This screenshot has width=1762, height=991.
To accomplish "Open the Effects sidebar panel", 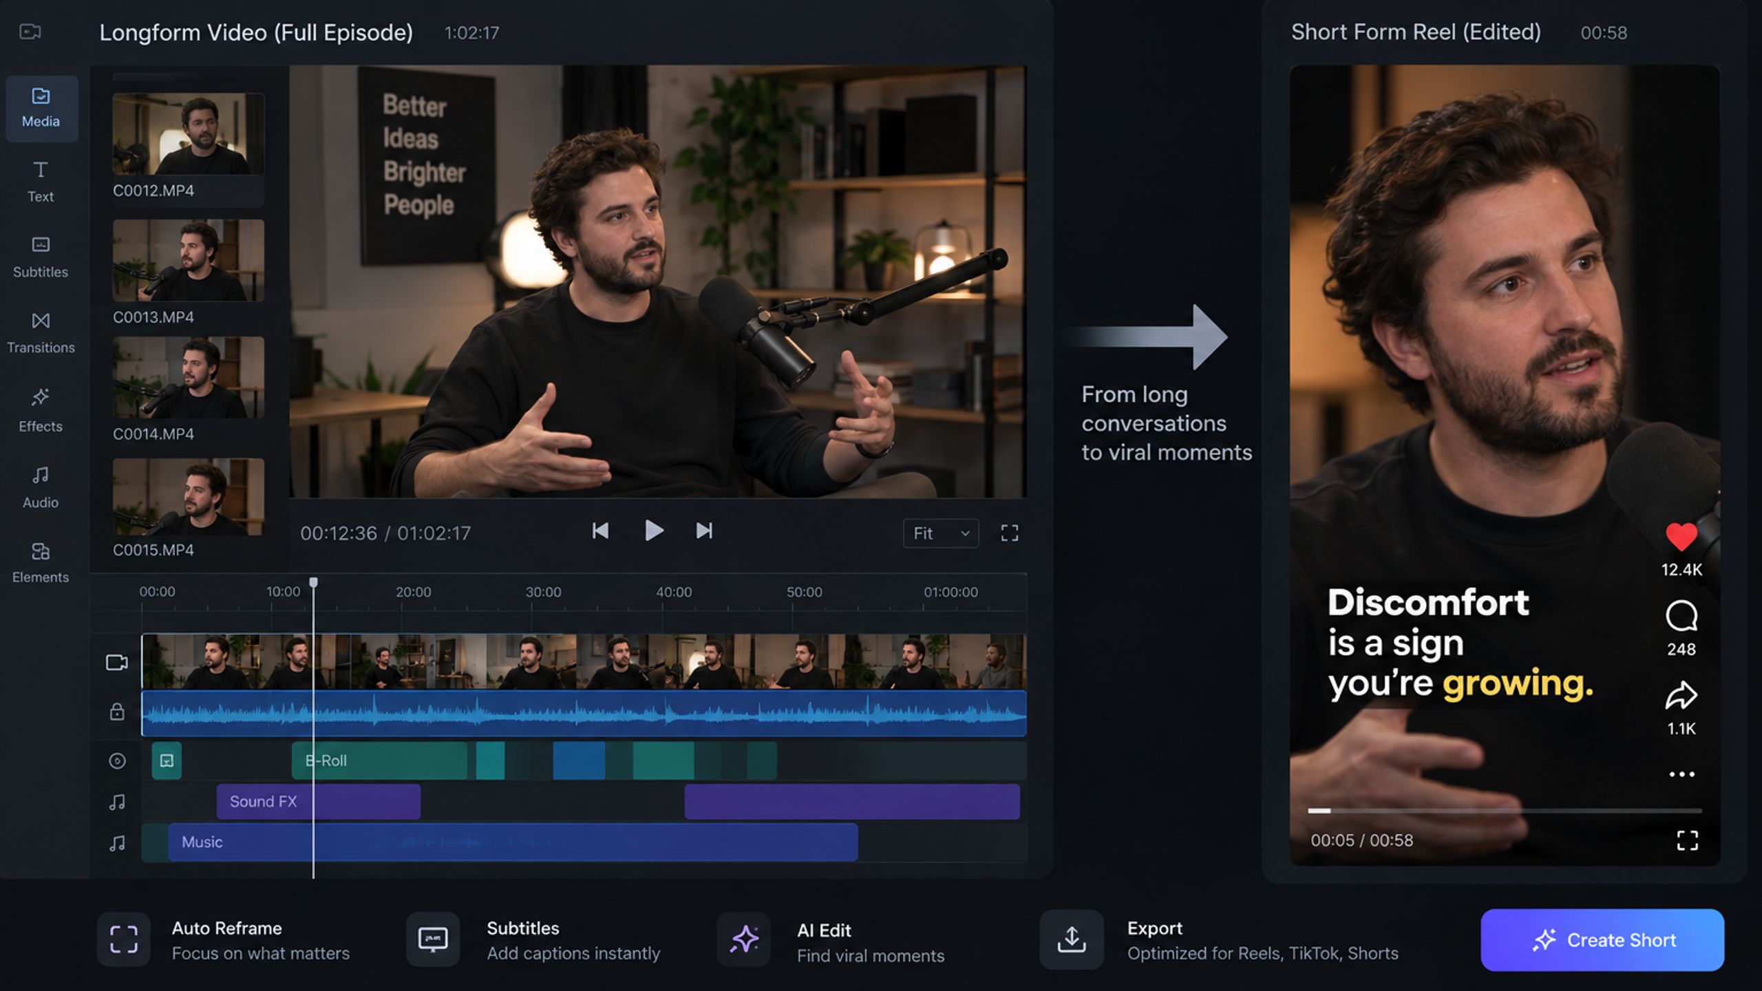I will pos(41,410).
